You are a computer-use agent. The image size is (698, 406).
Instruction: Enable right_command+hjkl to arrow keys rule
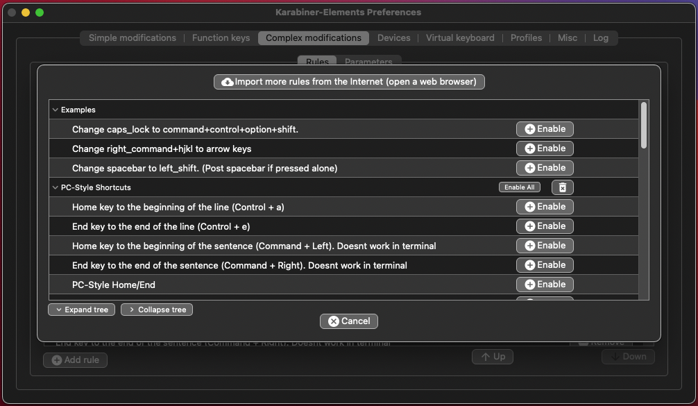click(x=545, y=149)
